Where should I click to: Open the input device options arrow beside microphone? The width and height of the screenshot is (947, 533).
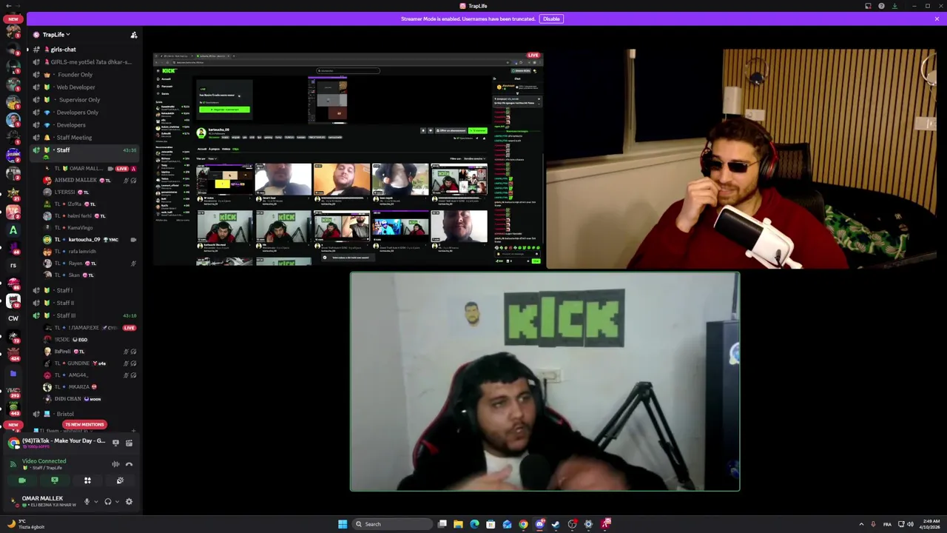(95, 502)
